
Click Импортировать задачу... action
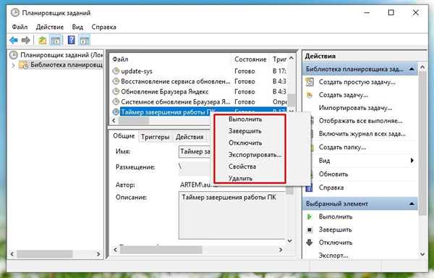click(x=355, y=108)
